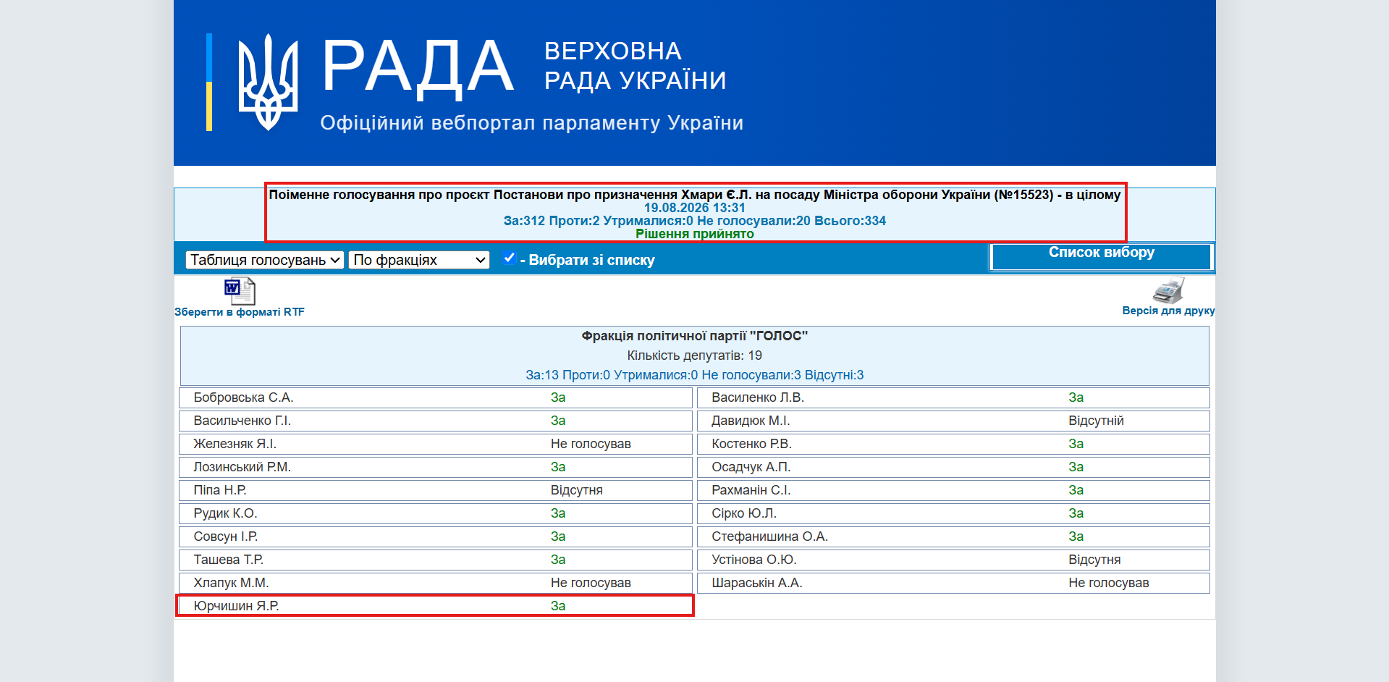Viewport: 1389px width, 682px height.
Task: Select 'Хлапук М.М.' name
Action: click(231, 583)
